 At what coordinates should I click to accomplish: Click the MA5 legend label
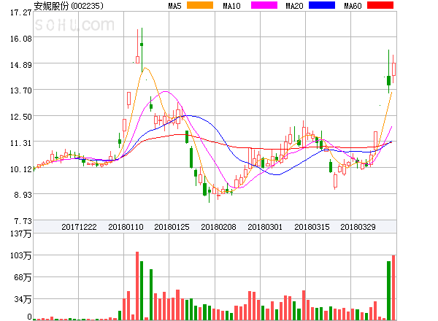[x=174, y=6]
